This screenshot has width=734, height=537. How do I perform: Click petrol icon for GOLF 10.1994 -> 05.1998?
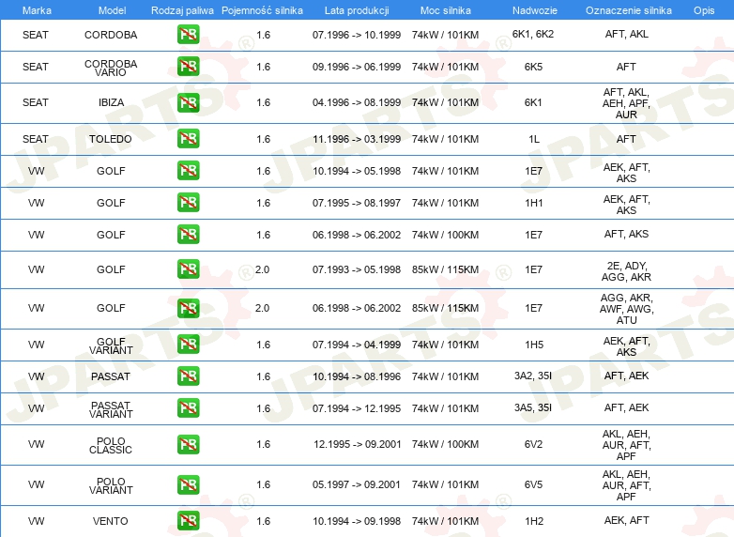188,171
